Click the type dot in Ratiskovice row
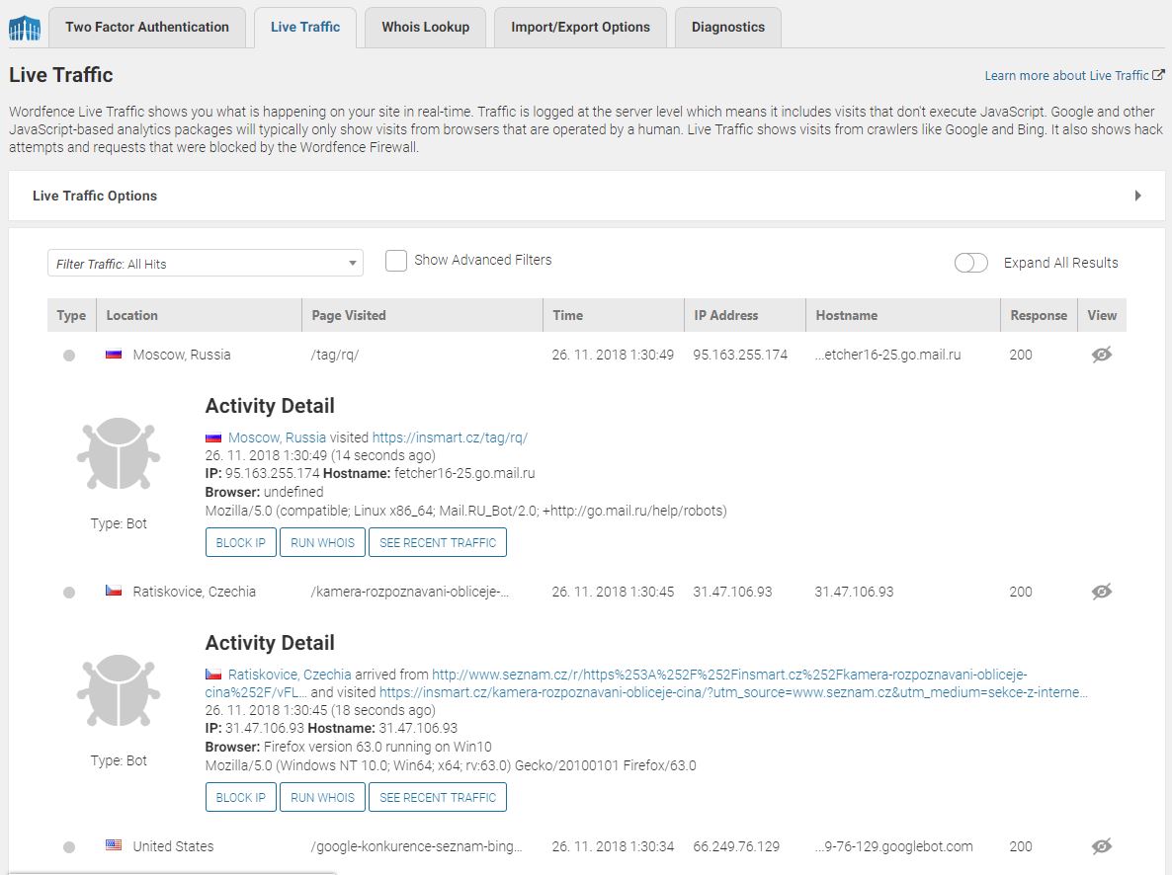This screenshot has height=875, width=1172. [x=69, y=593]
